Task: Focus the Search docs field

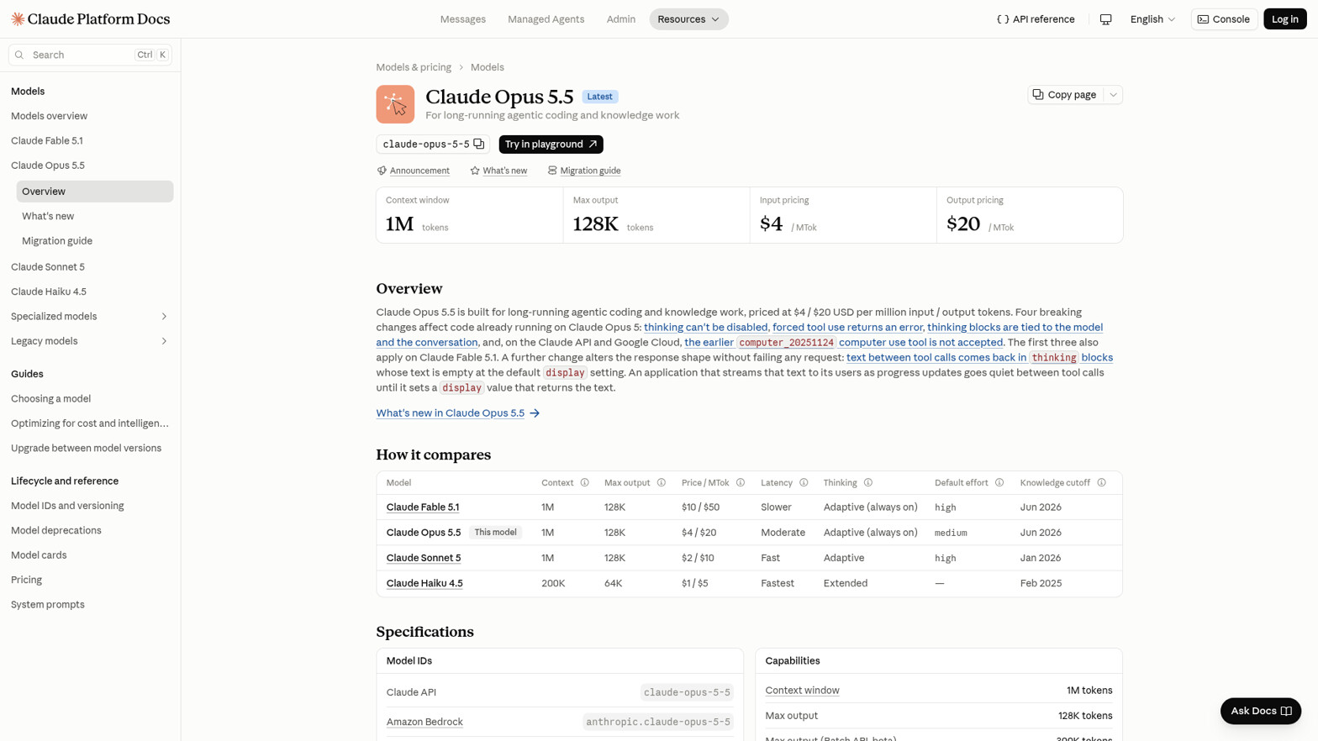Action: point(90,55)
